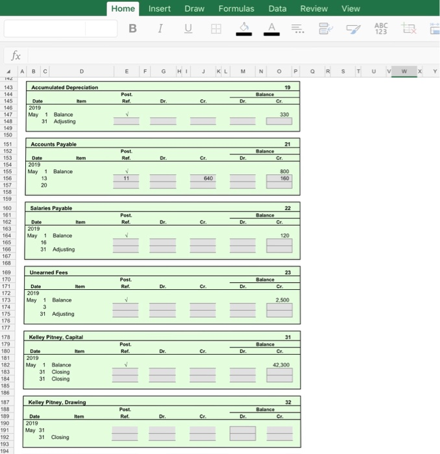
Task: Click the Accounts Payable 640 credit cell
Action: click(202, 178)
